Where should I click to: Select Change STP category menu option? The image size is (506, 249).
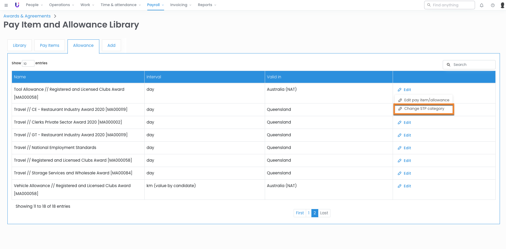tap(424, 109)
